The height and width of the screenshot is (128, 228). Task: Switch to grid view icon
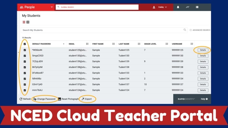coord(28,22)
